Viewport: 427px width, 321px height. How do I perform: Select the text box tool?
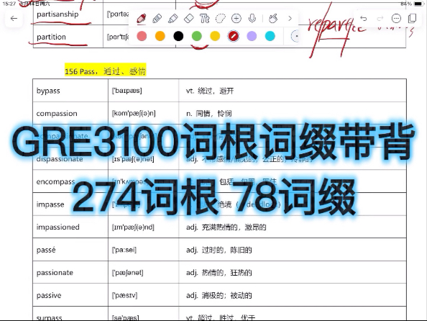pyautogui.click(x=204, y=19)
